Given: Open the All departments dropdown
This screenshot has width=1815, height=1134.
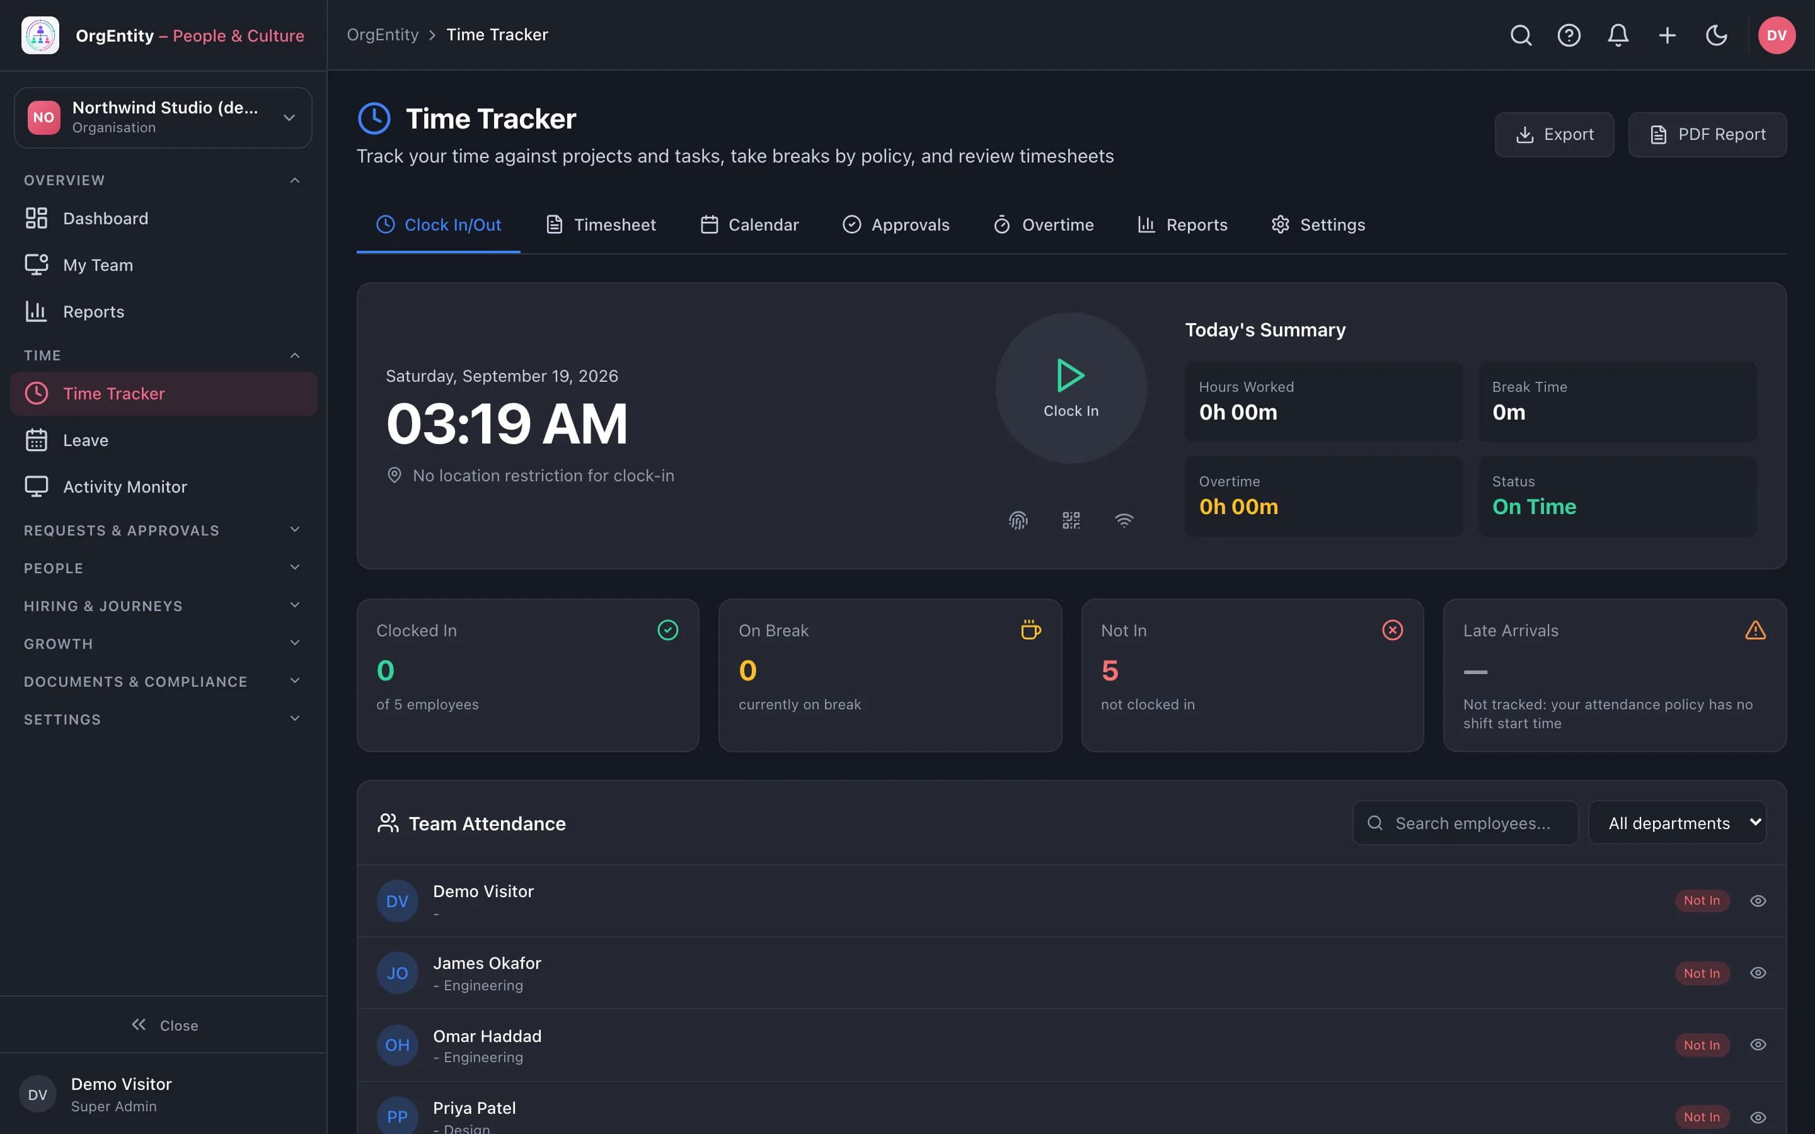Looking at the screenshot, I should [1678, 823].
